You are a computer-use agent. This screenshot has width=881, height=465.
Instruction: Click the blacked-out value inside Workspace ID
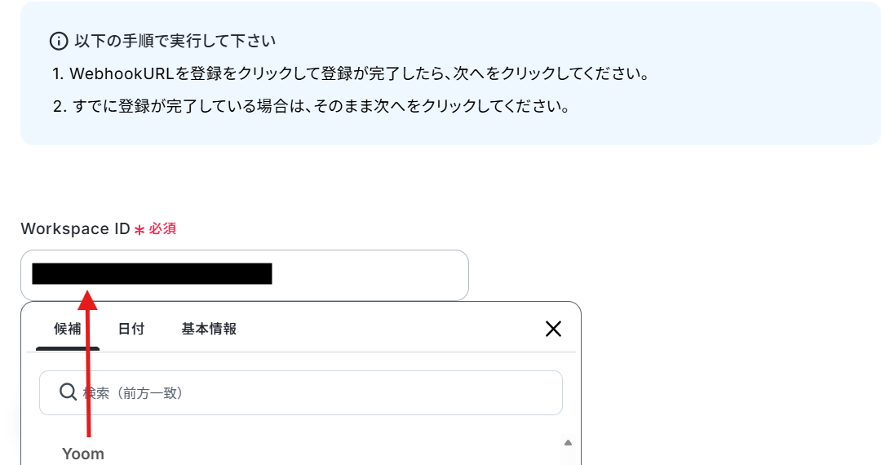click(152, 273)
